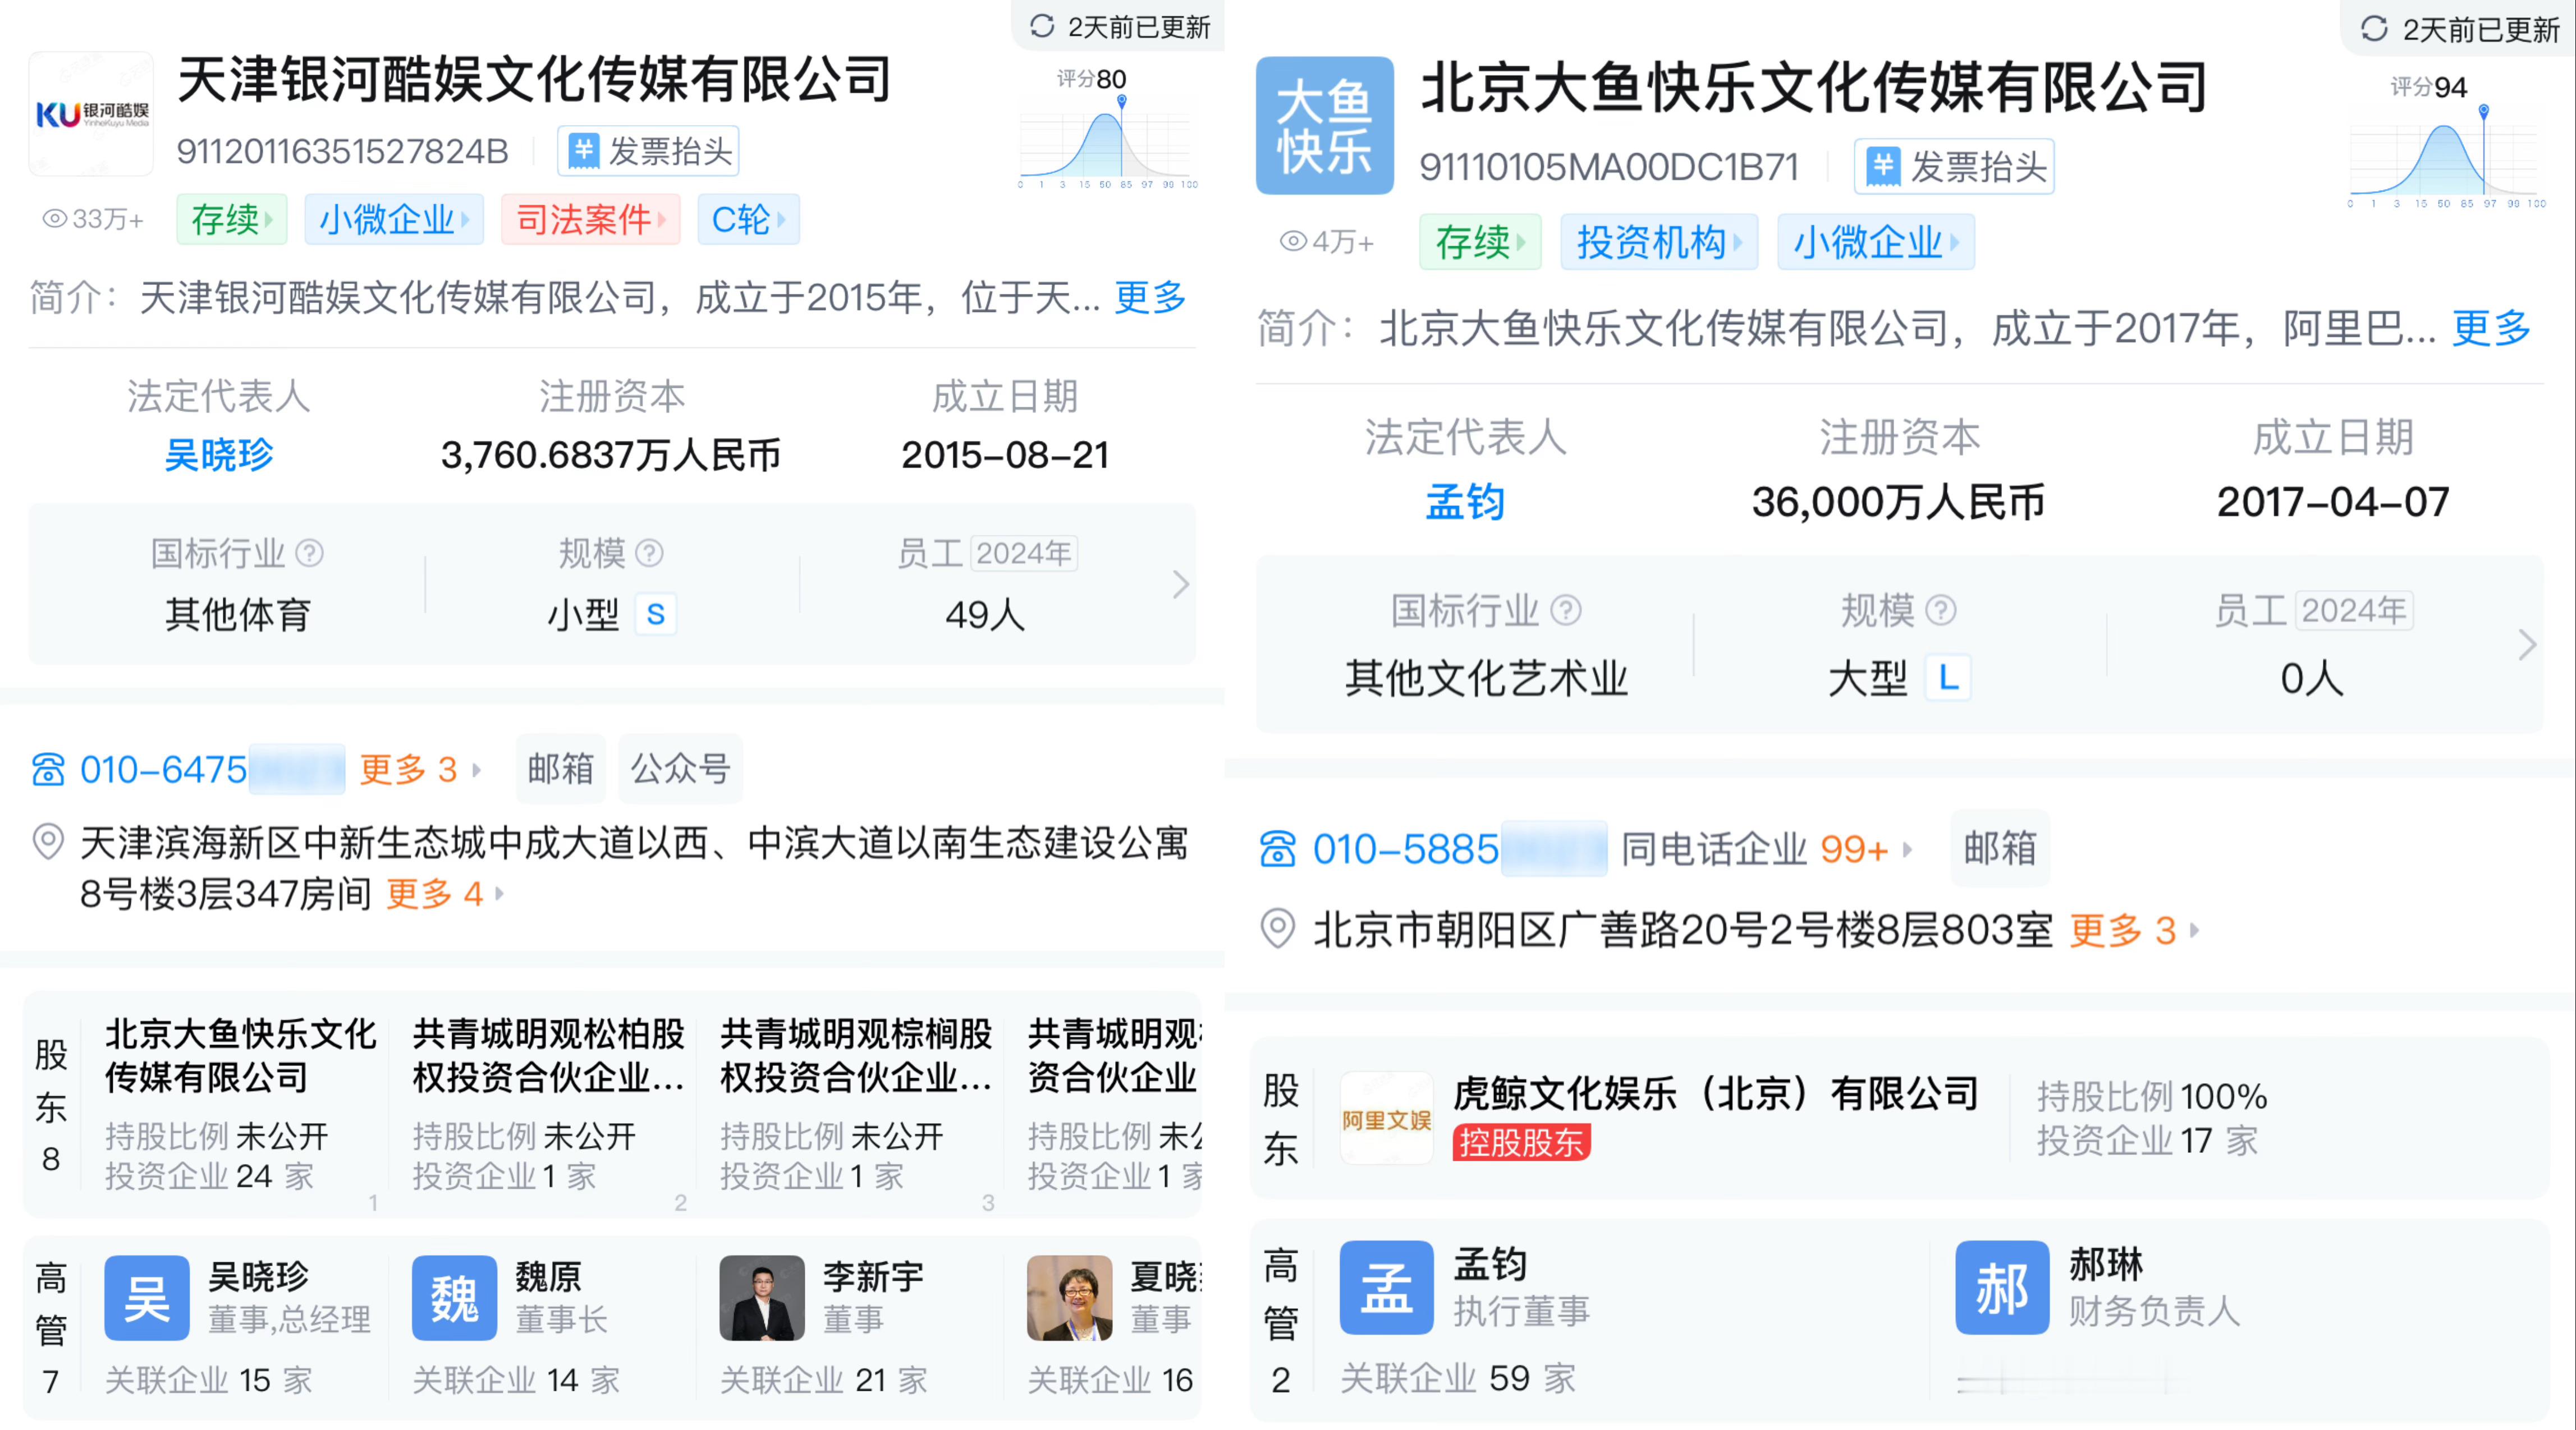Expand the left employee info row arrow
Image resolution: width=2576 pixels, height=1430 pixels.
tap(1180, 585)
